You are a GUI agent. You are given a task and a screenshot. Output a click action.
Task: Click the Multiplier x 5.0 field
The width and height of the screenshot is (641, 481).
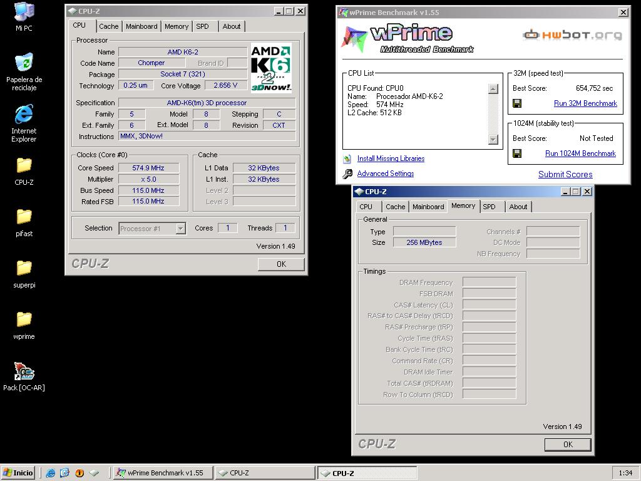(148, 179)
